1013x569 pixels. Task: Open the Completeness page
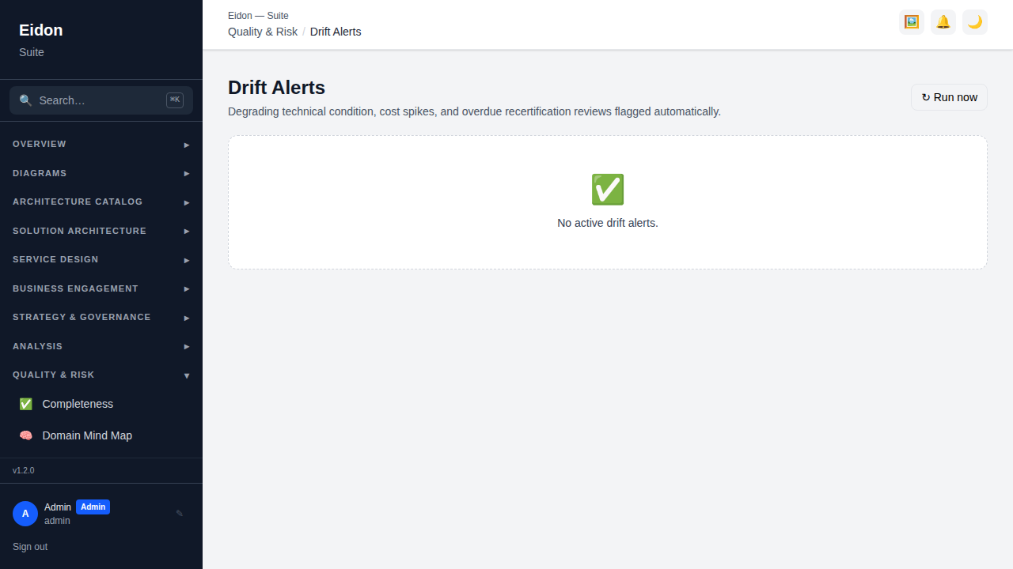click(x=101, y=404)
